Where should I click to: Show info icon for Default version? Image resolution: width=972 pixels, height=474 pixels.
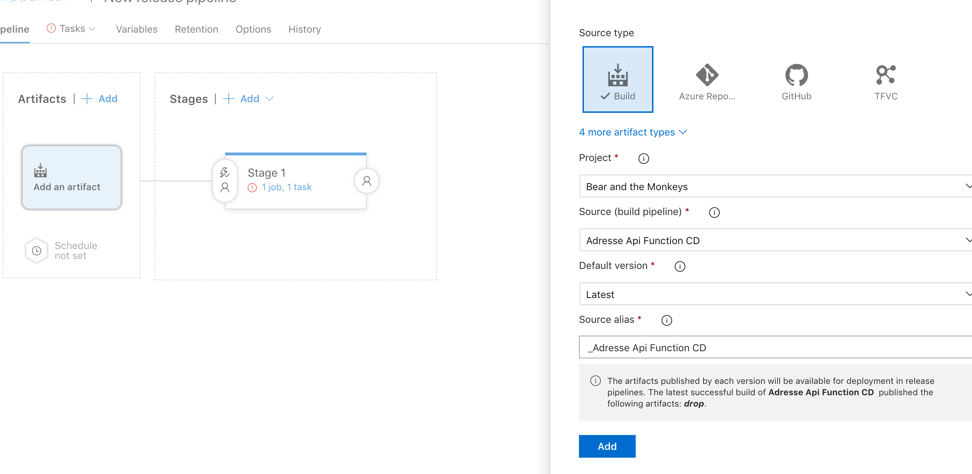680,266
